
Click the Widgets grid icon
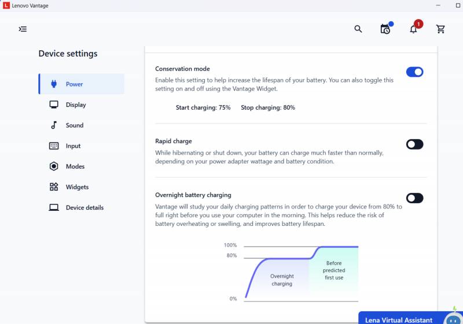[54, 187]
